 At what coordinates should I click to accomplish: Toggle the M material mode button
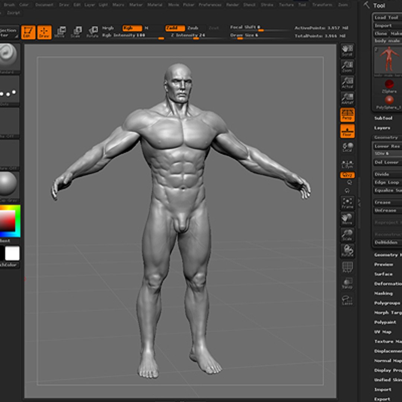point(147,28)
